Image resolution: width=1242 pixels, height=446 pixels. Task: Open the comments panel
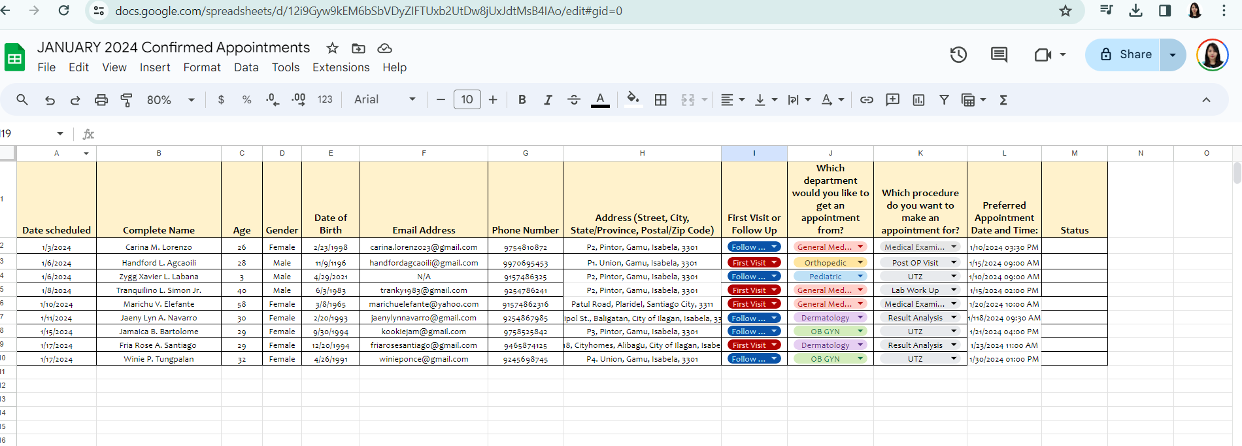coord(999,55)
